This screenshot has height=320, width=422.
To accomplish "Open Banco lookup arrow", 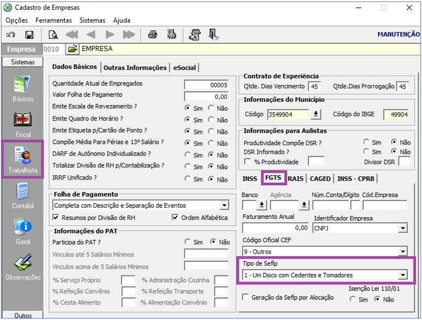I will pos(261,205).
